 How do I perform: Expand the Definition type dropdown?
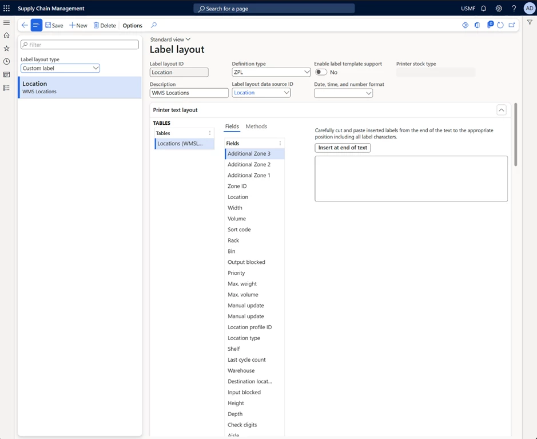271,72
